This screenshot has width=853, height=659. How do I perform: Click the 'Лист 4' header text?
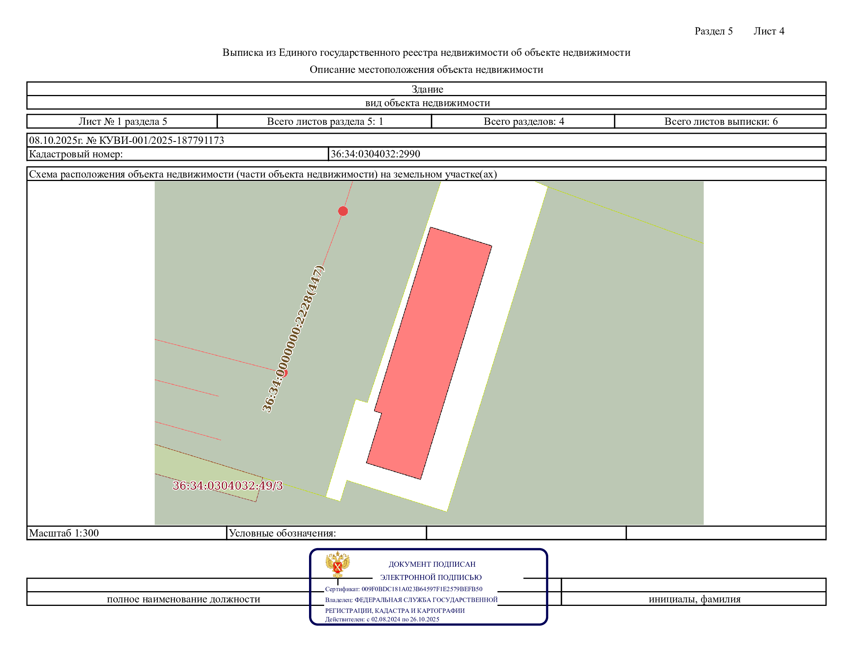768,31
